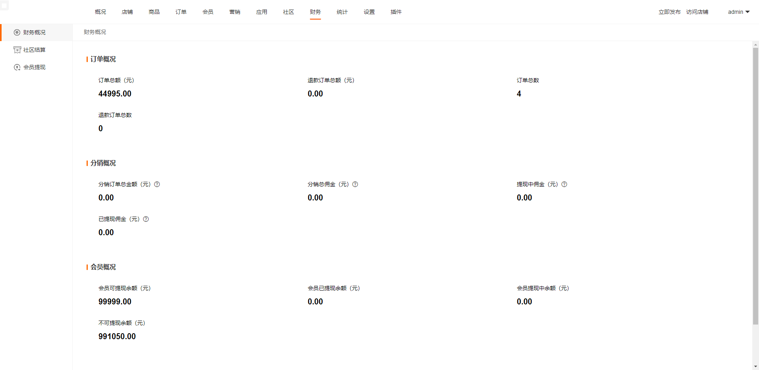
Task: Open the 营销 top menu item
Action: pos(235,12)
